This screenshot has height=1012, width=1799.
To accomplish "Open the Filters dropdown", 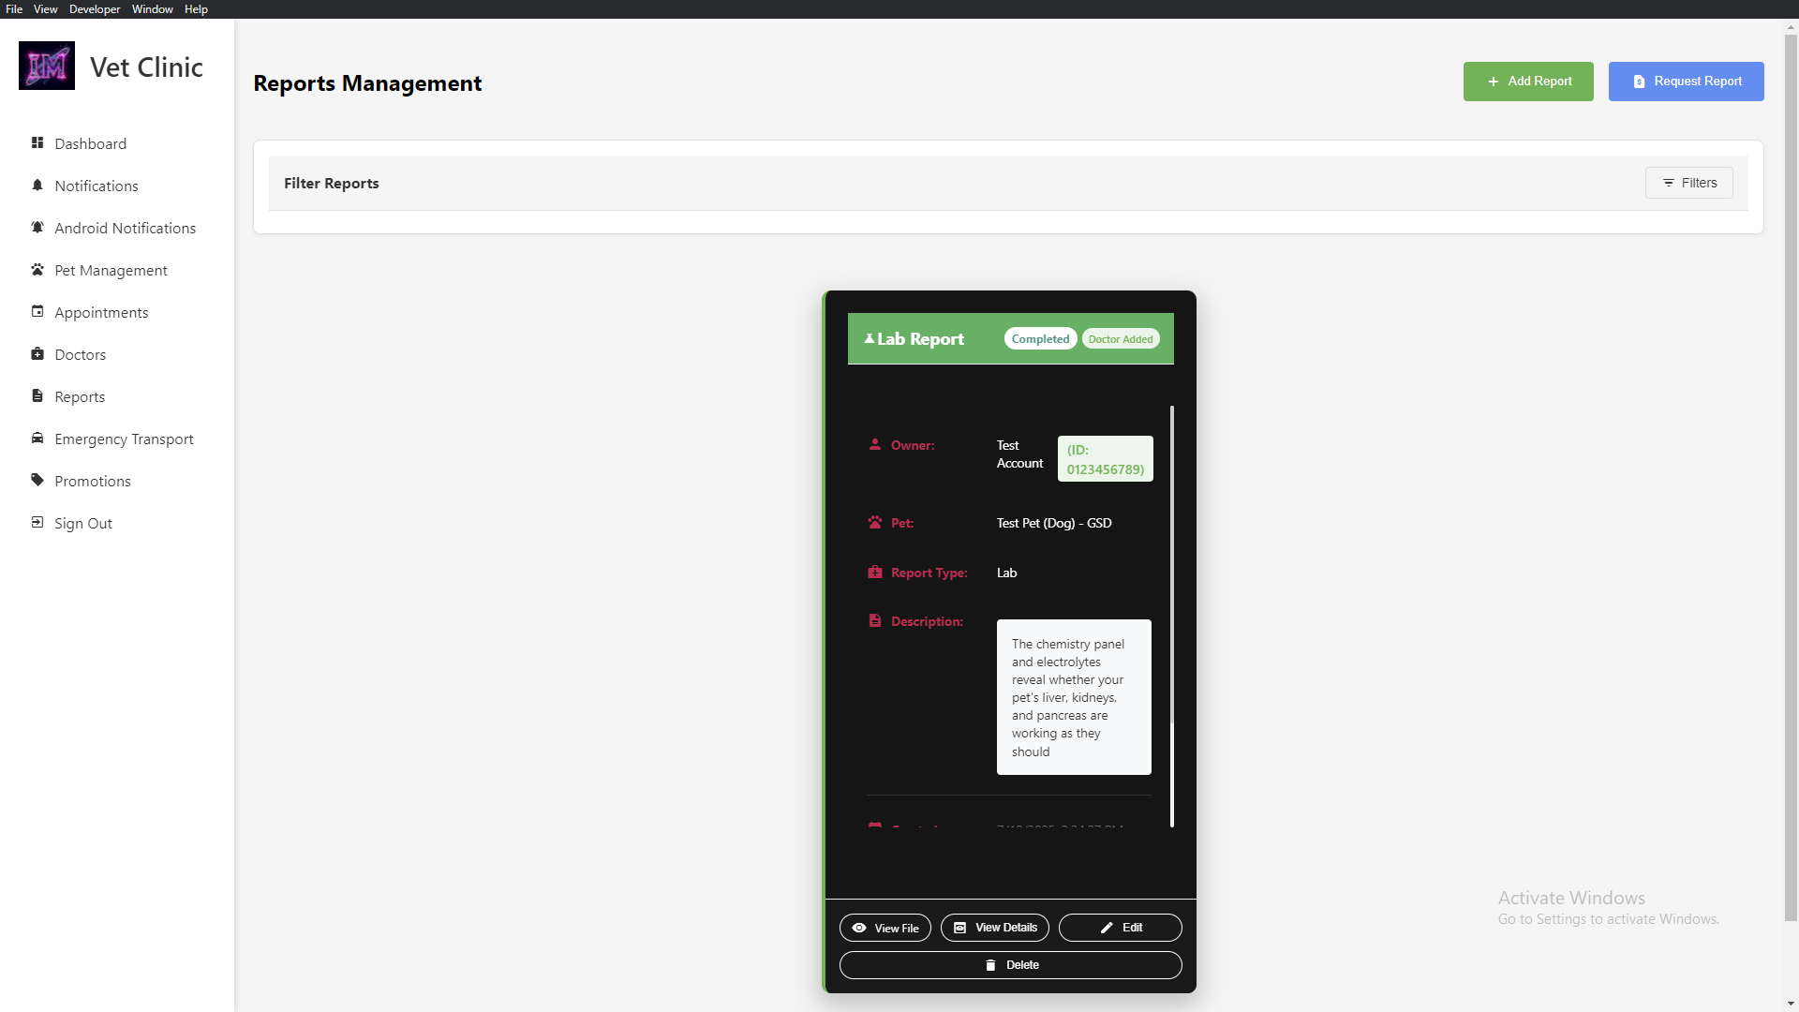I will 1688,183.
